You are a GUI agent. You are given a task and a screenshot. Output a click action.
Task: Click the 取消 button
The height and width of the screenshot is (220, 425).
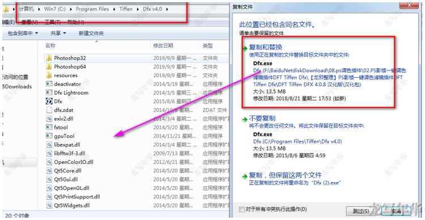(396, 211)
